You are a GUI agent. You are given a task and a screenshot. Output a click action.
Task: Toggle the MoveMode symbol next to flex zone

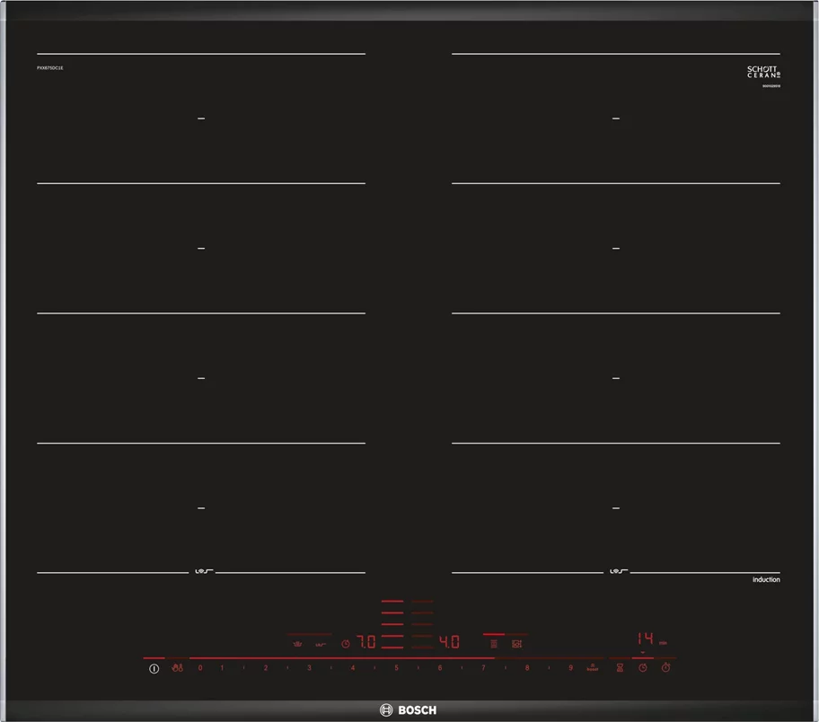(516, 644)
